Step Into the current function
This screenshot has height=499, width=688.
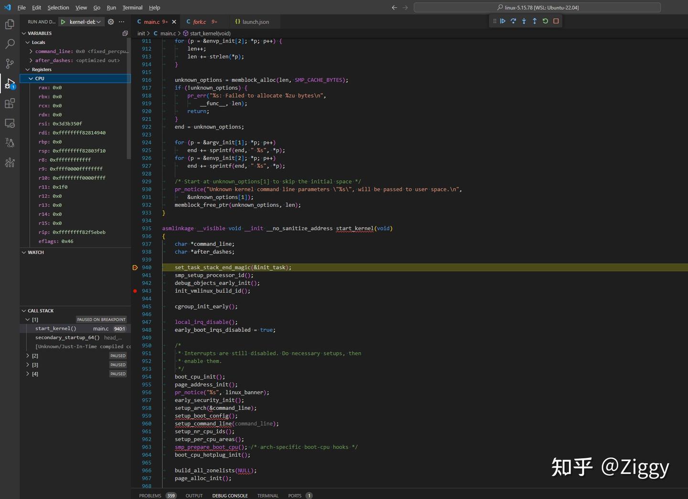(523, 21)
